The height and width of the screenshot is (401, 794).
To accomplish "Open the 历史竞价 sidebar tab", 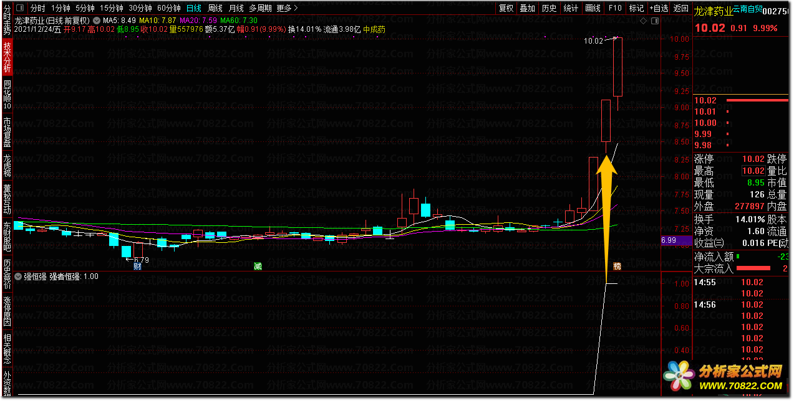I will tap(7, 275).
